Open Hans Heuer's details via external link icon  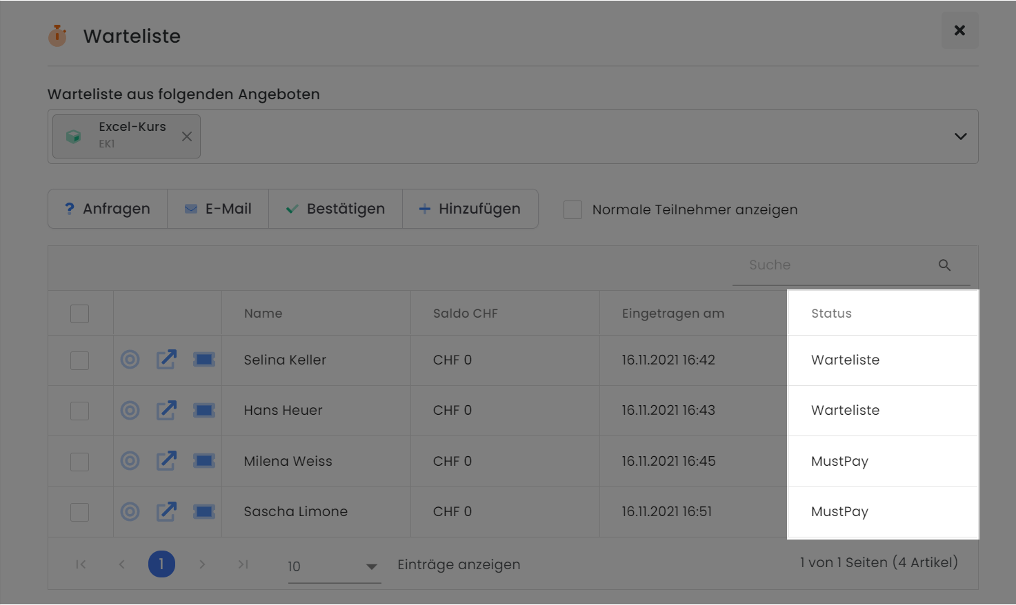[x=166, y=410]
